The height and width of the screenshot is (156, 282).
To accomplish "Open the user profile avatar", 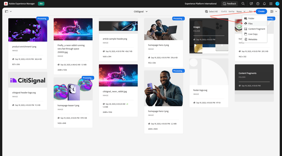I will tap(277, 4).
